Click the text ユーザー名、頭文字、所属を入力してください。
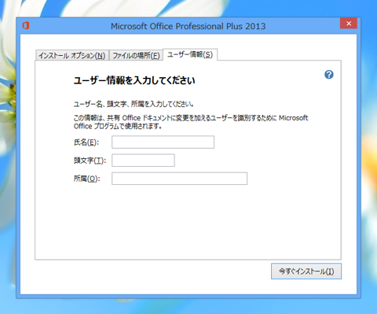 [134, 104]
